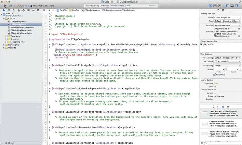Open the Project navigator tab
The image size is (242, 145).
4,10
